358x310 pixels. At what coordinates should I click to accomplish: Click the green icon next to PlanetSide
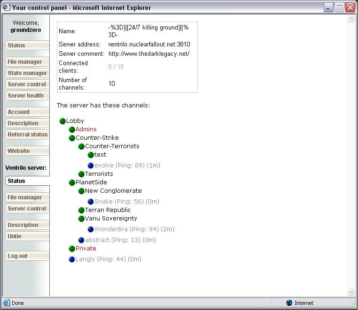pos(72,182)
